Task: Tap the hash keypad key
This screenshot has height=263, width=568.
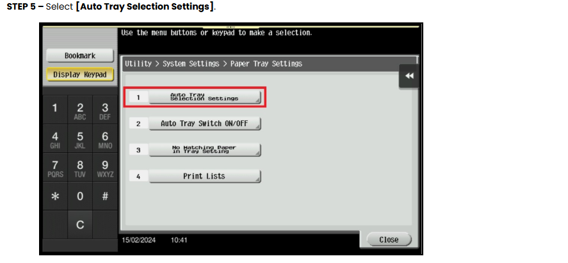Action: (x=105, y=196)
